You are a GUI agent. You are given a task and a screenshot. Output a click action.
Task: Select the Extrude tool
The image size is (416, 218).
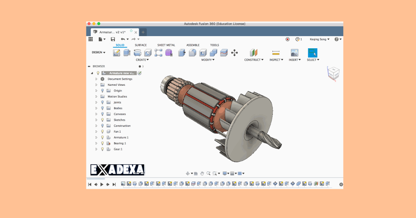click(126, 53)
